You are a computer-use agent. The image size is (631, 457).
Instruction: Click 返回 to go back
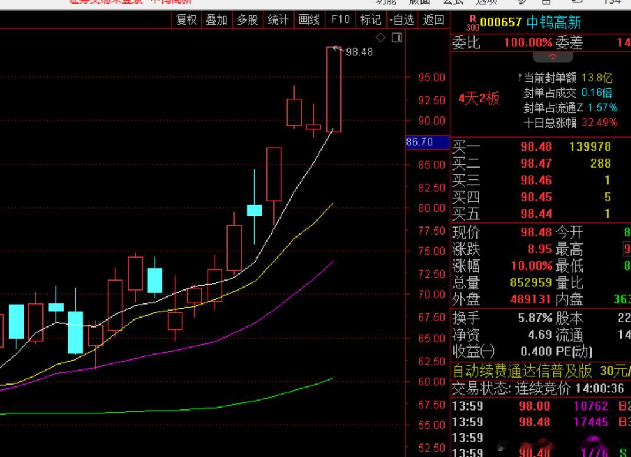(x=433, y=20)
